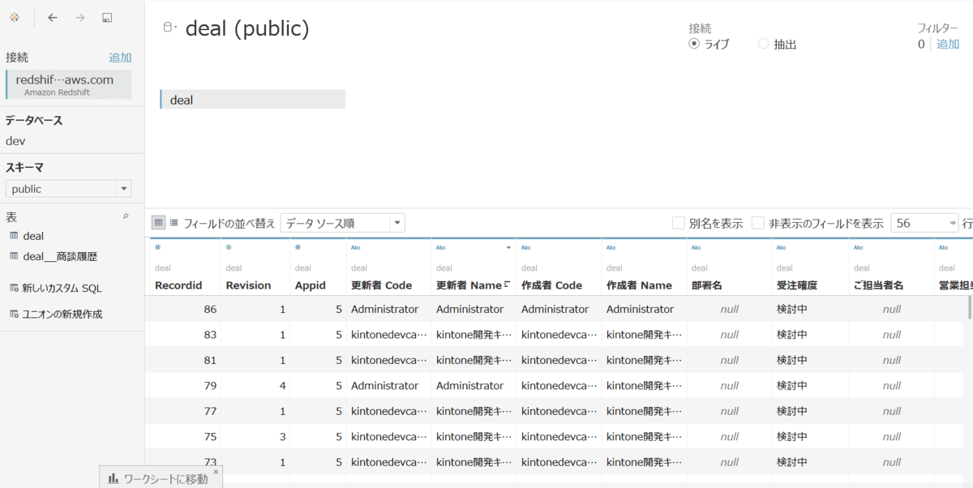
Task: Select the redshift aws.com connection
Action: (68, 84)
